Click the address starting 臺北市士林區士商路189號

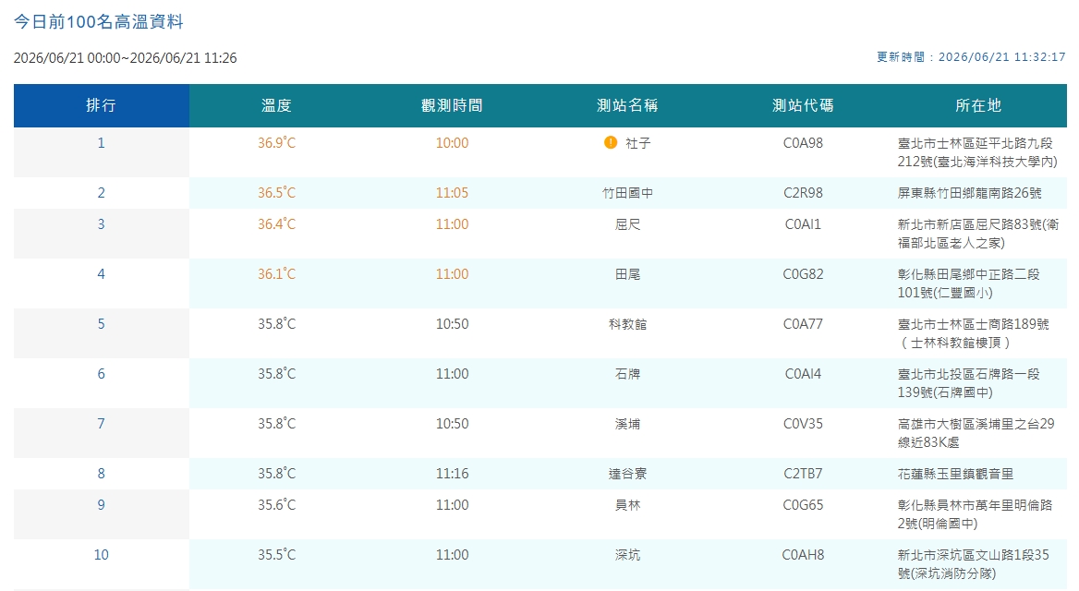973,333
